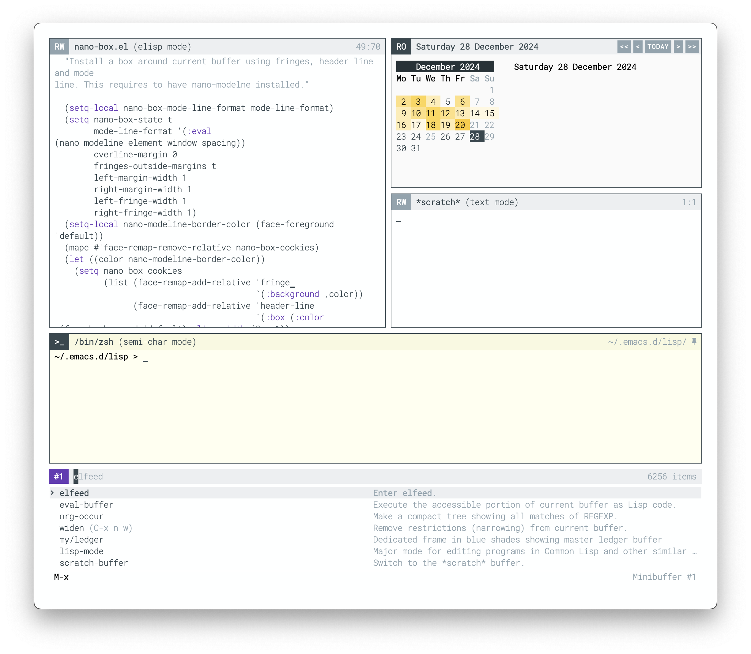
Task: Pick my/ledger from candidates
Action: 81,539
